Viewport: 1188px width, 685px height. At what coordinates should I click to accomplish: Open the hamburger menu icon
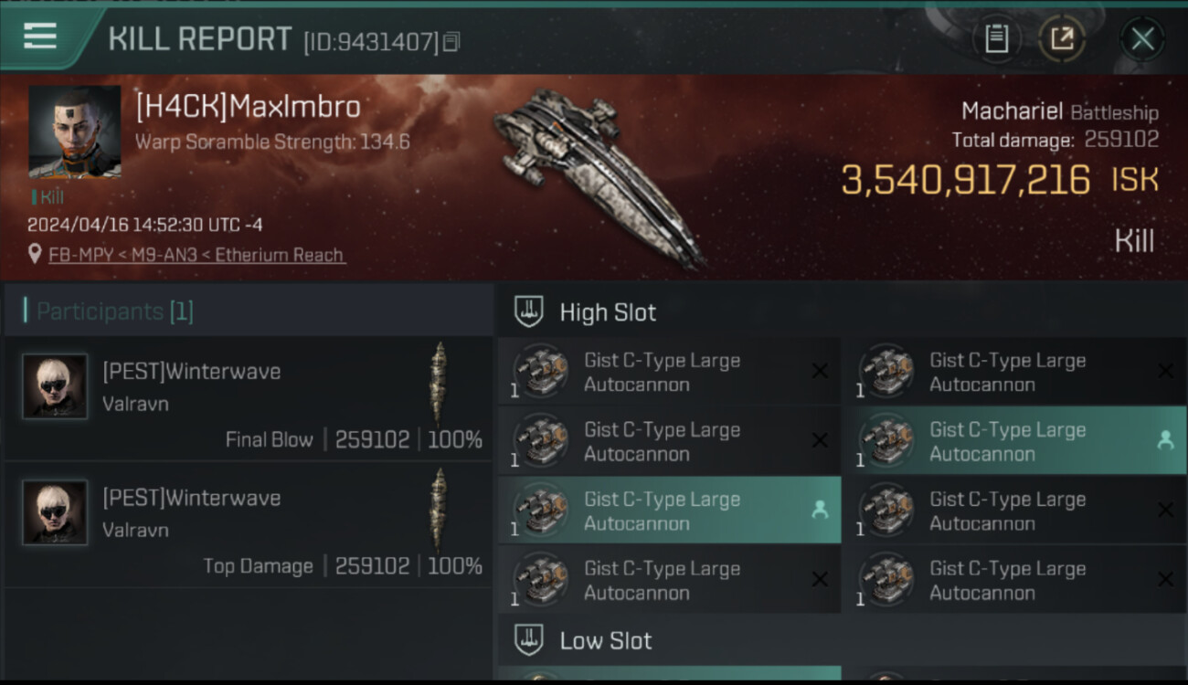(40, 37)
